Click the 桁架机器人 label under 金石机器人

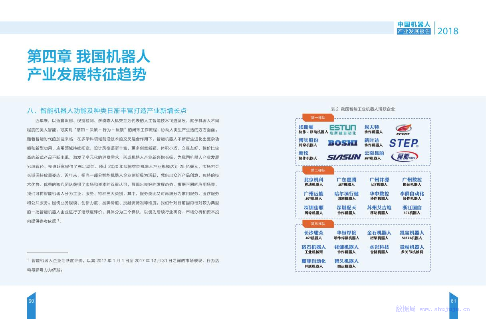point(379,238)
